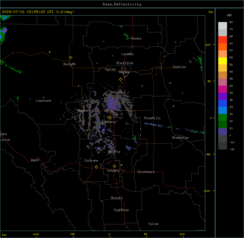Click the Banff town label
This screenshot has height=238, width=244.
coord(35,160)
